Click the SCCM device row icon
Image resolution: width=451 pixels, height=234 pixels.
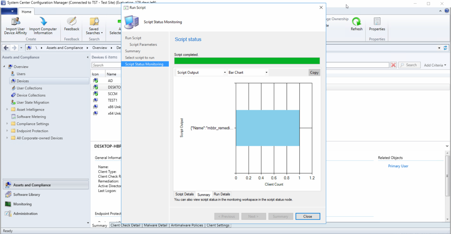pos(95,94)
